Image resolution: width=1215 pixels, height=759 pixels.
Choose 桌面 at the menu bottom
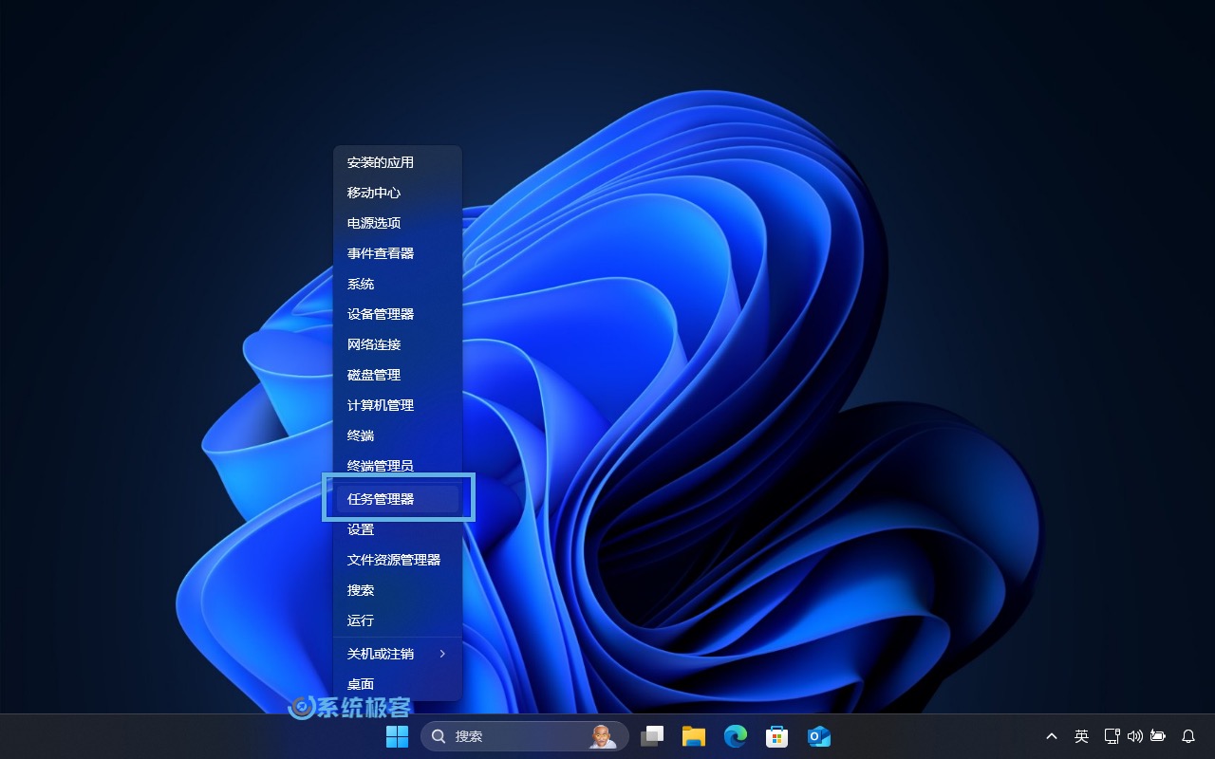coord(397,684)
